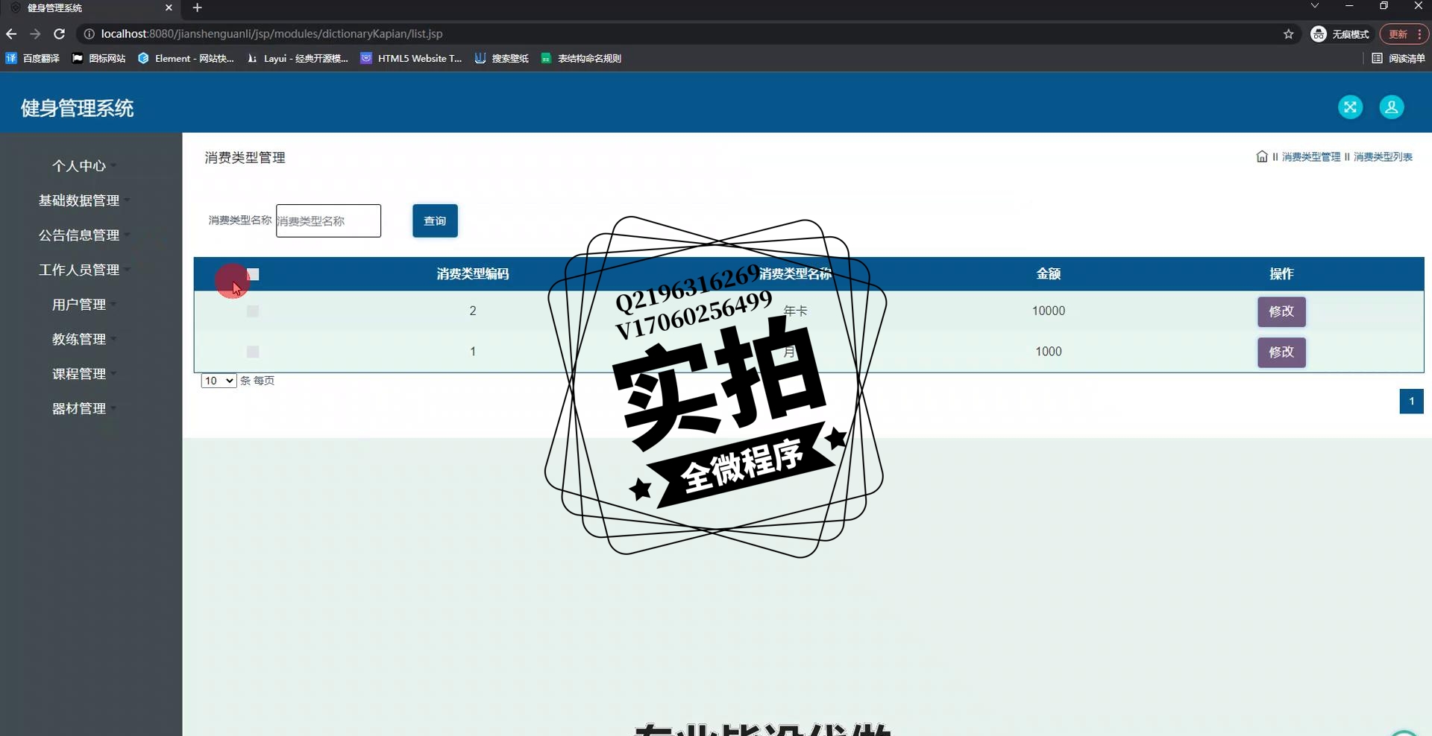Open the 搜索壁纸 bookmark
This screenshot has height=736, width=1432.
click(502, 58)
